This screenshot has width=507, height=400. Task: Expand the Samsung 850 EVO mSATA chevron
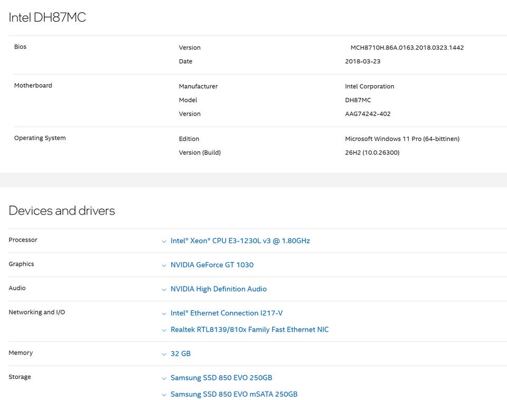164,395
